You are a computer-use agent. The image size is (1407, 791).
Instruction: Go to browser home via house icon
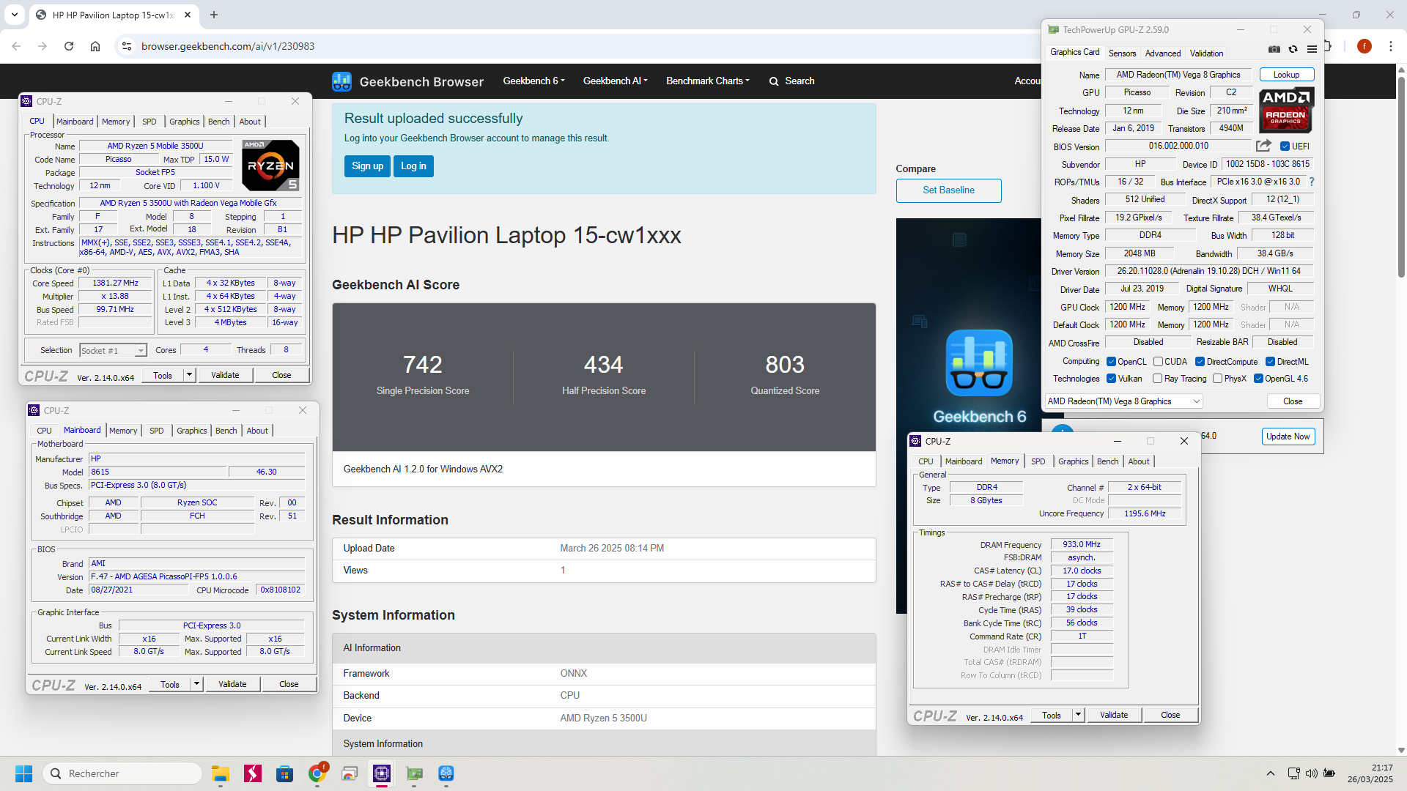95,46
